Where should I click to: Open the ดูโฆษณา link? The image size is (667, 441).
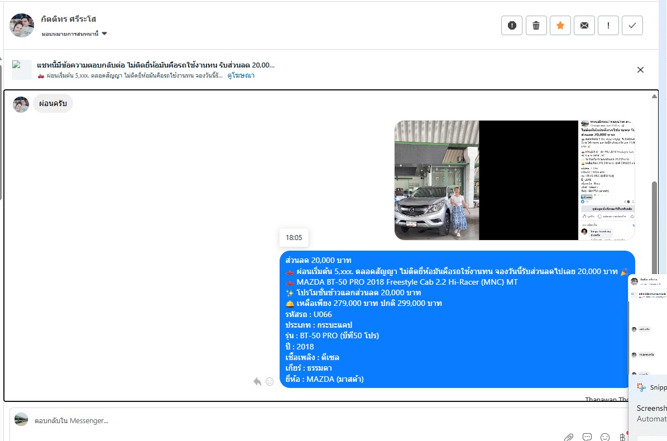[241, 75]
